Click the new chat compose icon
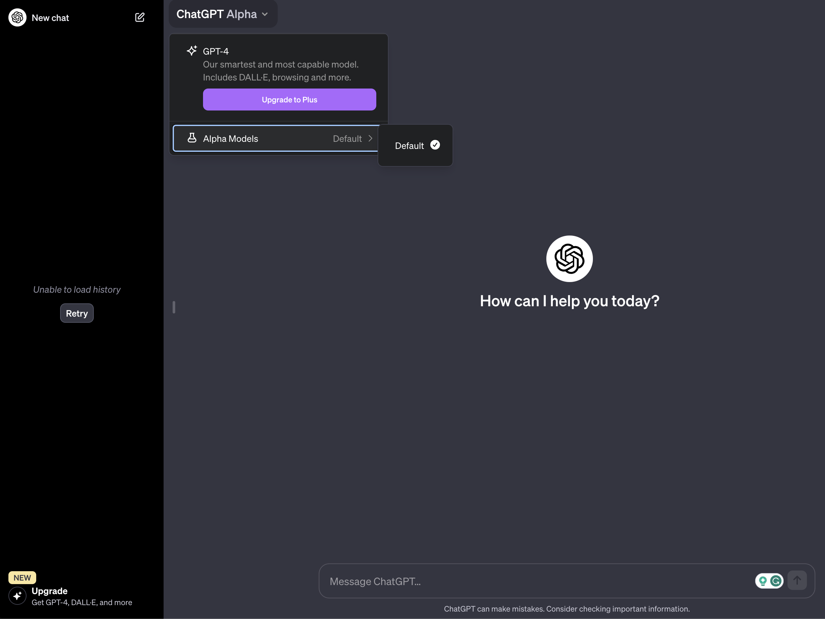The image size is (825, 619). click(139, 17)
